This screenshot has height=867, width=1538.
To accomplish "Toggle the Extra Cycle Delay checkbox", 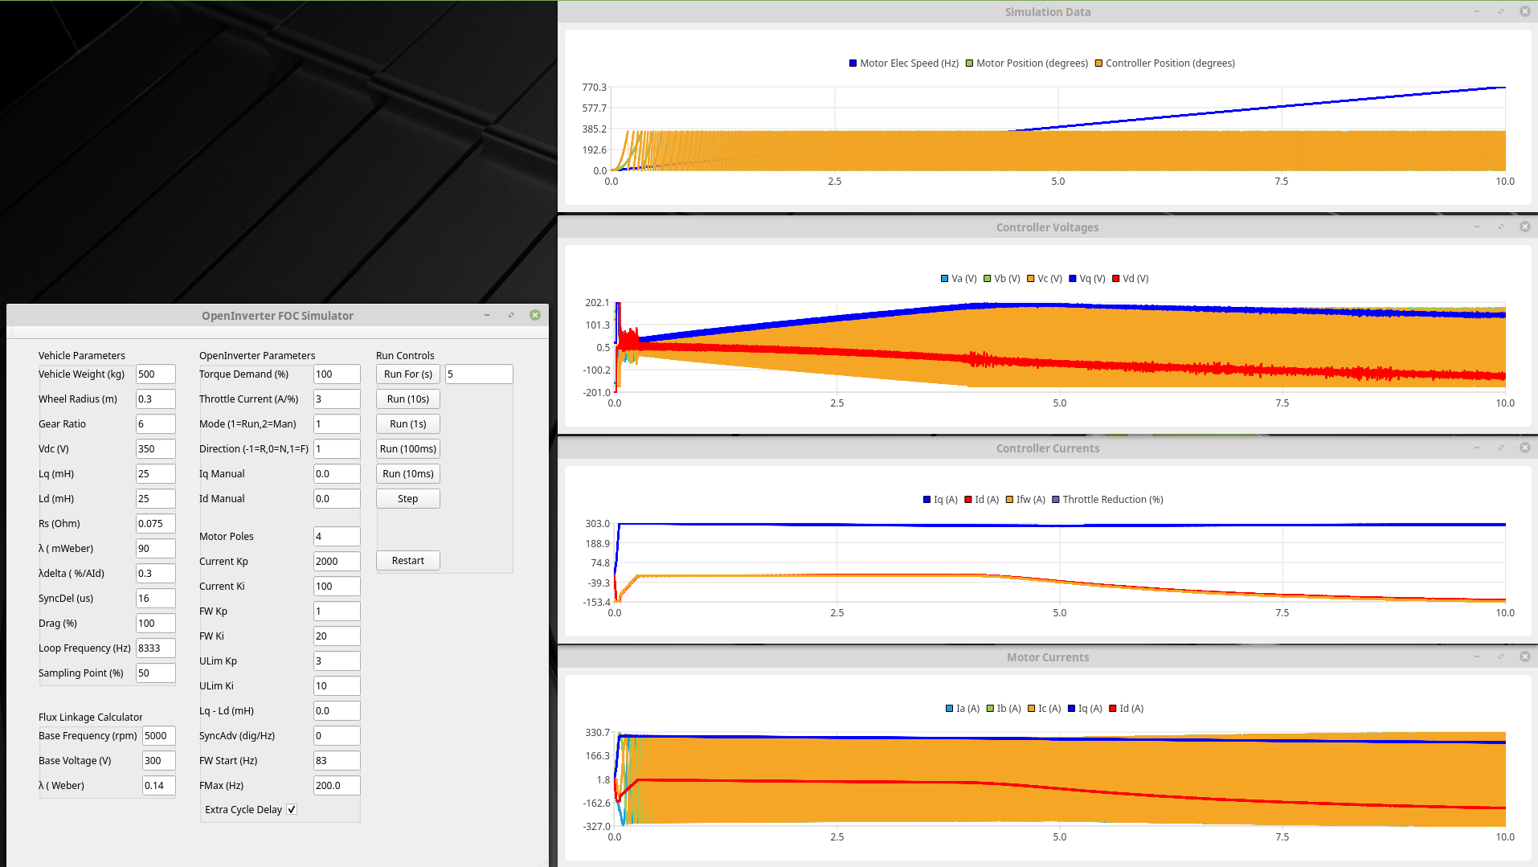I will coord(292,809).
